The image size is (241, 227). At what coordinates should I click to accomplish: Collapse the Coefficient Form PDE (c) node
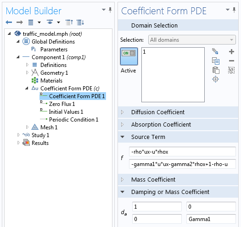point(27,88)
